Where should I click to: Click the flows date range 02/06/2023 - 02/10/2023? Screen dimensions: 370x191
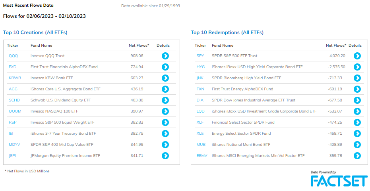pyautogui.click(x=56, y=16)
